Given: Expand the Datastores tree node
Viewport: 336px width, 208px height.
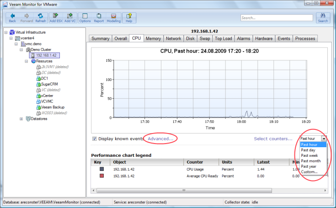Looking at the screenshot, I should [21, 119].
